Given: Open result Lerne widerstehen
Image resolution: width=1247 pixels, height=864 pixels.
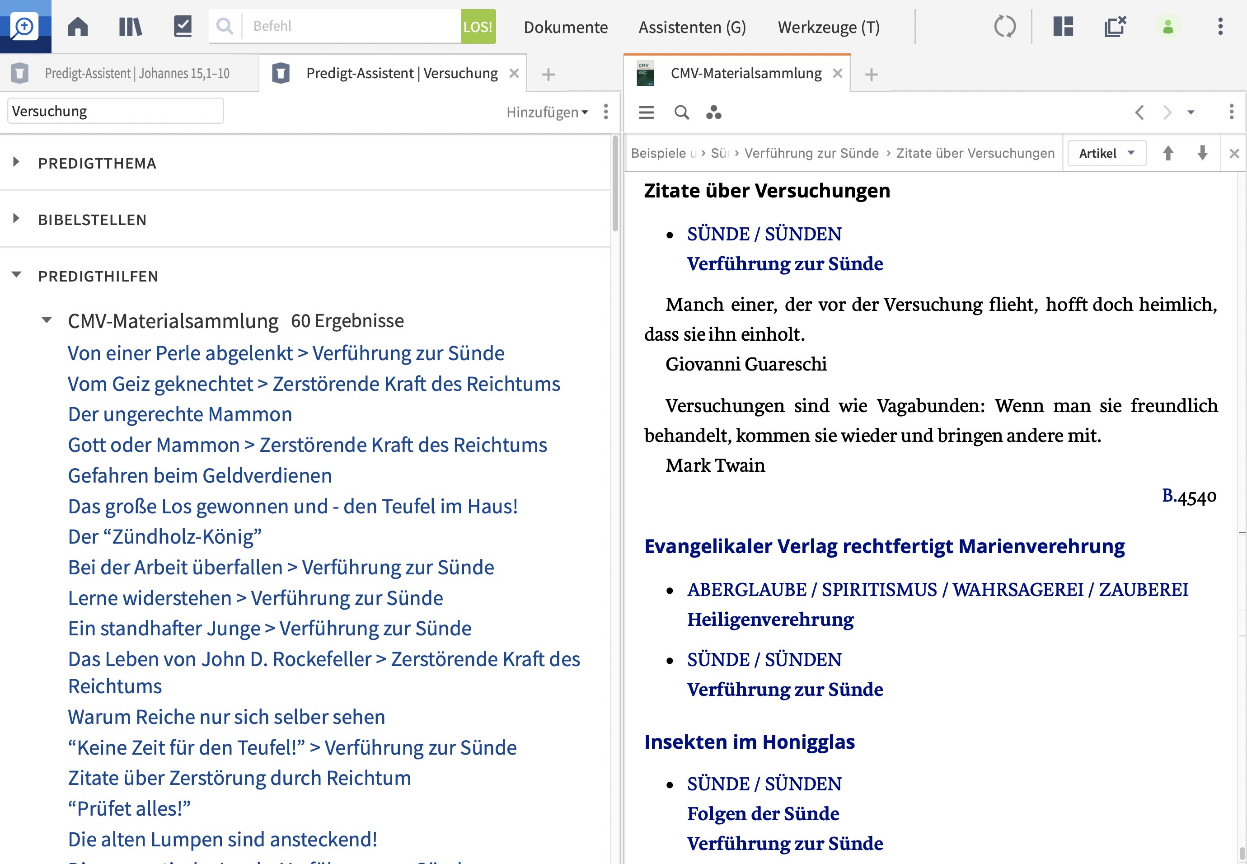Looking at the screenshot, I should (x=255, y=598).
